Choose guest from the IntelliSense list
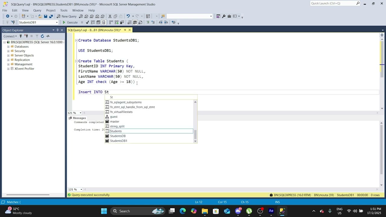This screenshot has height=217, width=386. (x=149, y=117)
